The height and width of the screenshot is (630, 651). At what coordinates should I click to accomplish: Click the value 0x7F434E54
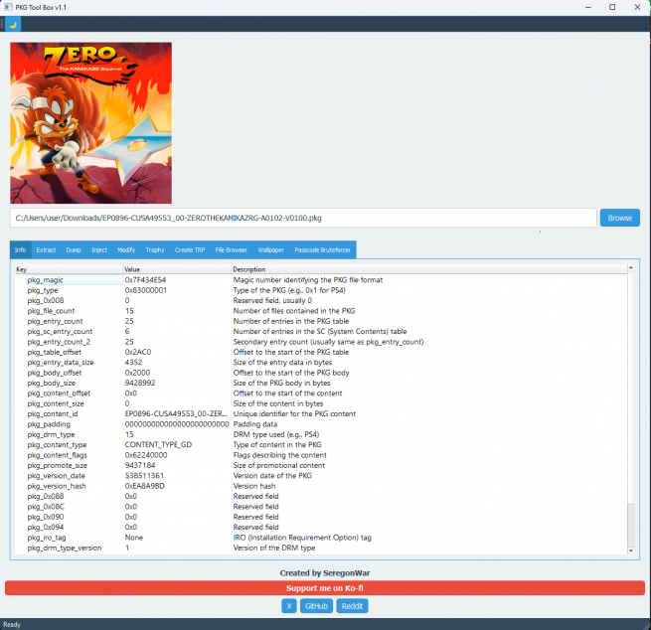click(x=145, y=280)
